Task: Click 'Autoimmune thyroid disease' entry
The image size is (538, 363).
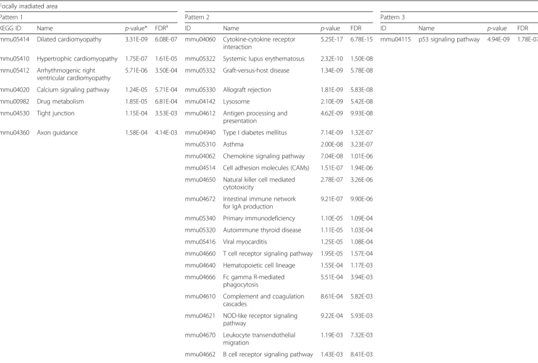Action: (262, 230)
